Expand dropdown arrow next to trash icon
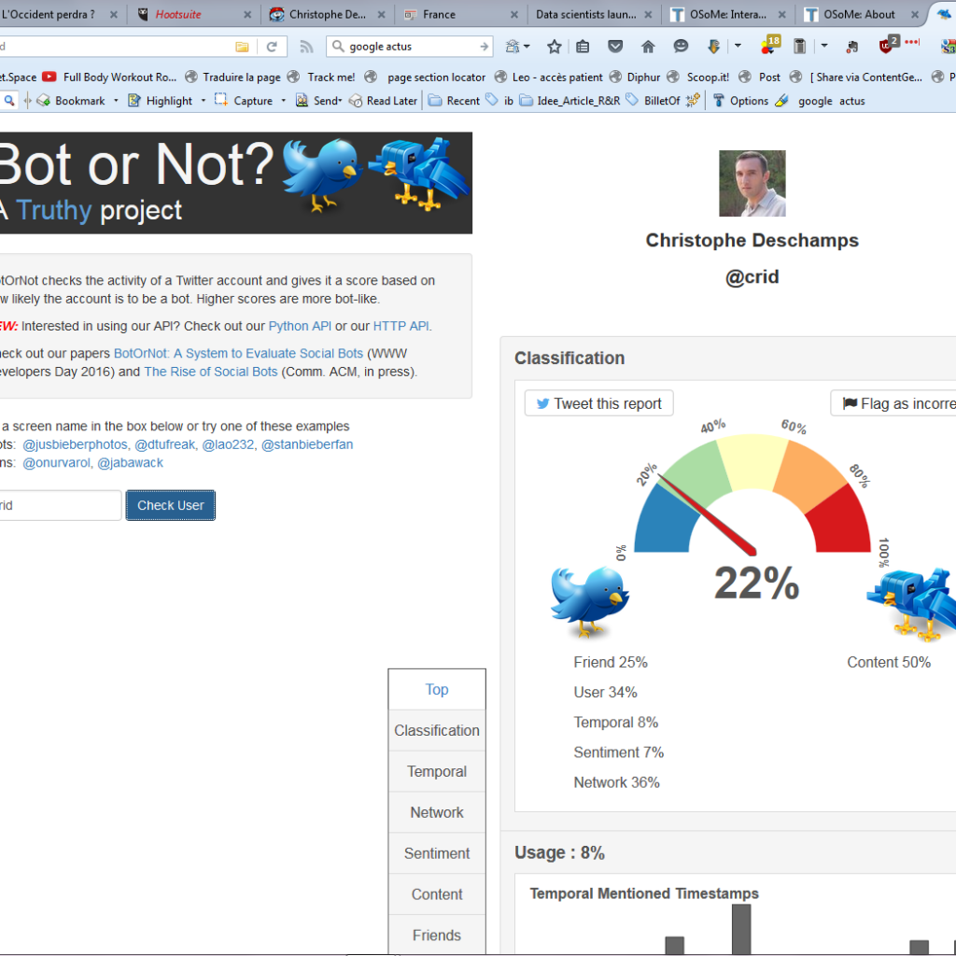 click(x=824, y=46)
